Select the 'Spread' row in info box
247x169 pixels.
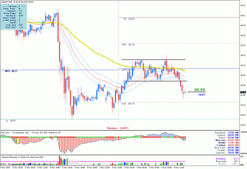click(x=15, y=22)
